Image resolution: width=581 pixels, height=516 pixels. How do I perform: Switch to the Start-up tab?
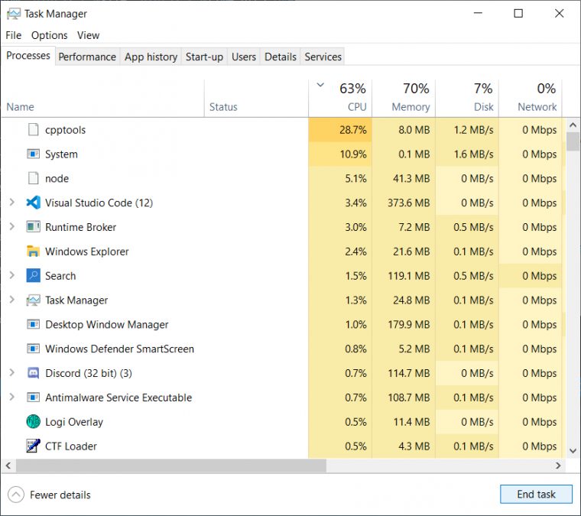coord(204,57)
